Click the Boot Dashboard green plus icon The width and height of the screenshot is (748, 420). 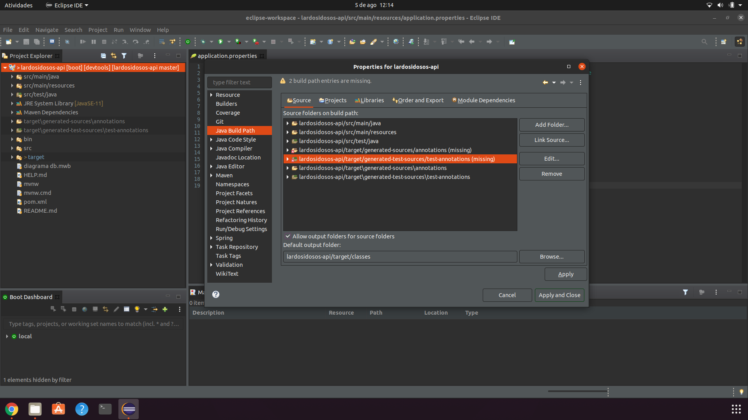[x=165, y=309]
